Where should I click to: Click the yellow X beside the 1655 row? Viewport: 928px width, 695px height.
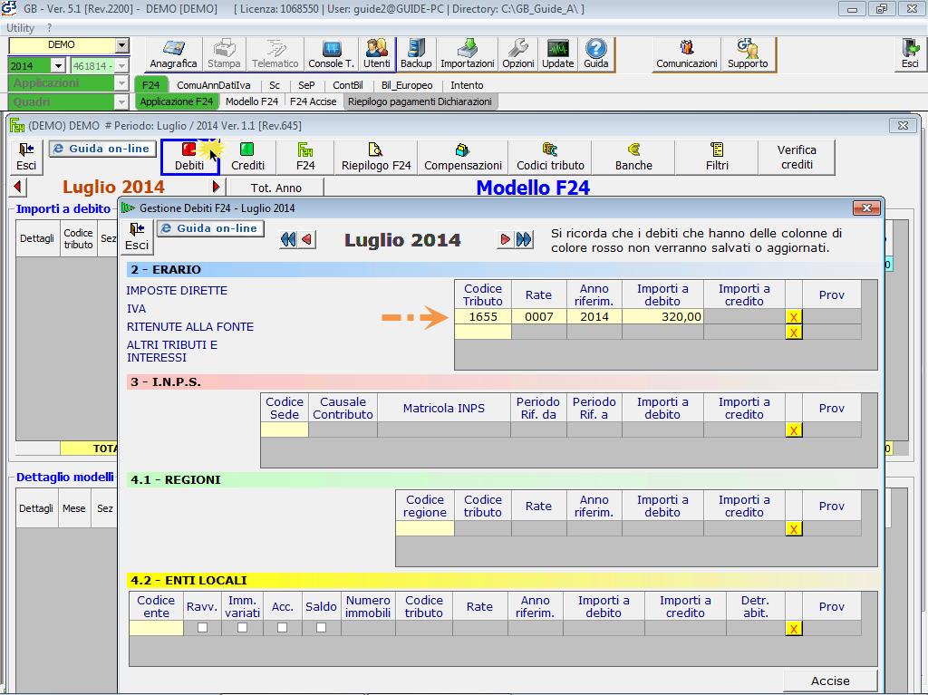click(x=794, y=317)
